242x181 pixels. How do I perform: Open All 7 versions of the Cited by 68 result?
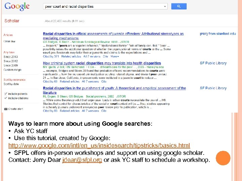click(90, 81)
